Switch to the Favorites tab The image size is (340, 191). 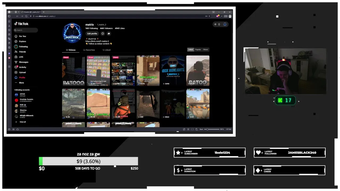point(89,50)
